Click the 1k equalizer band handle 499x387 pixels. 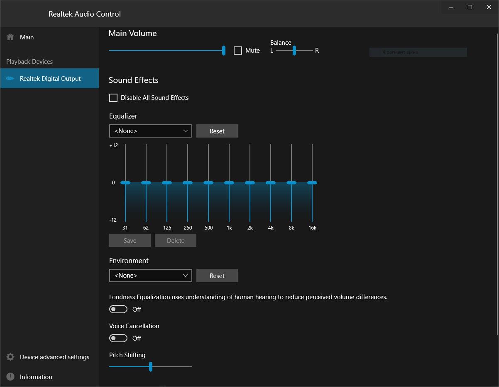click(229, 183)
